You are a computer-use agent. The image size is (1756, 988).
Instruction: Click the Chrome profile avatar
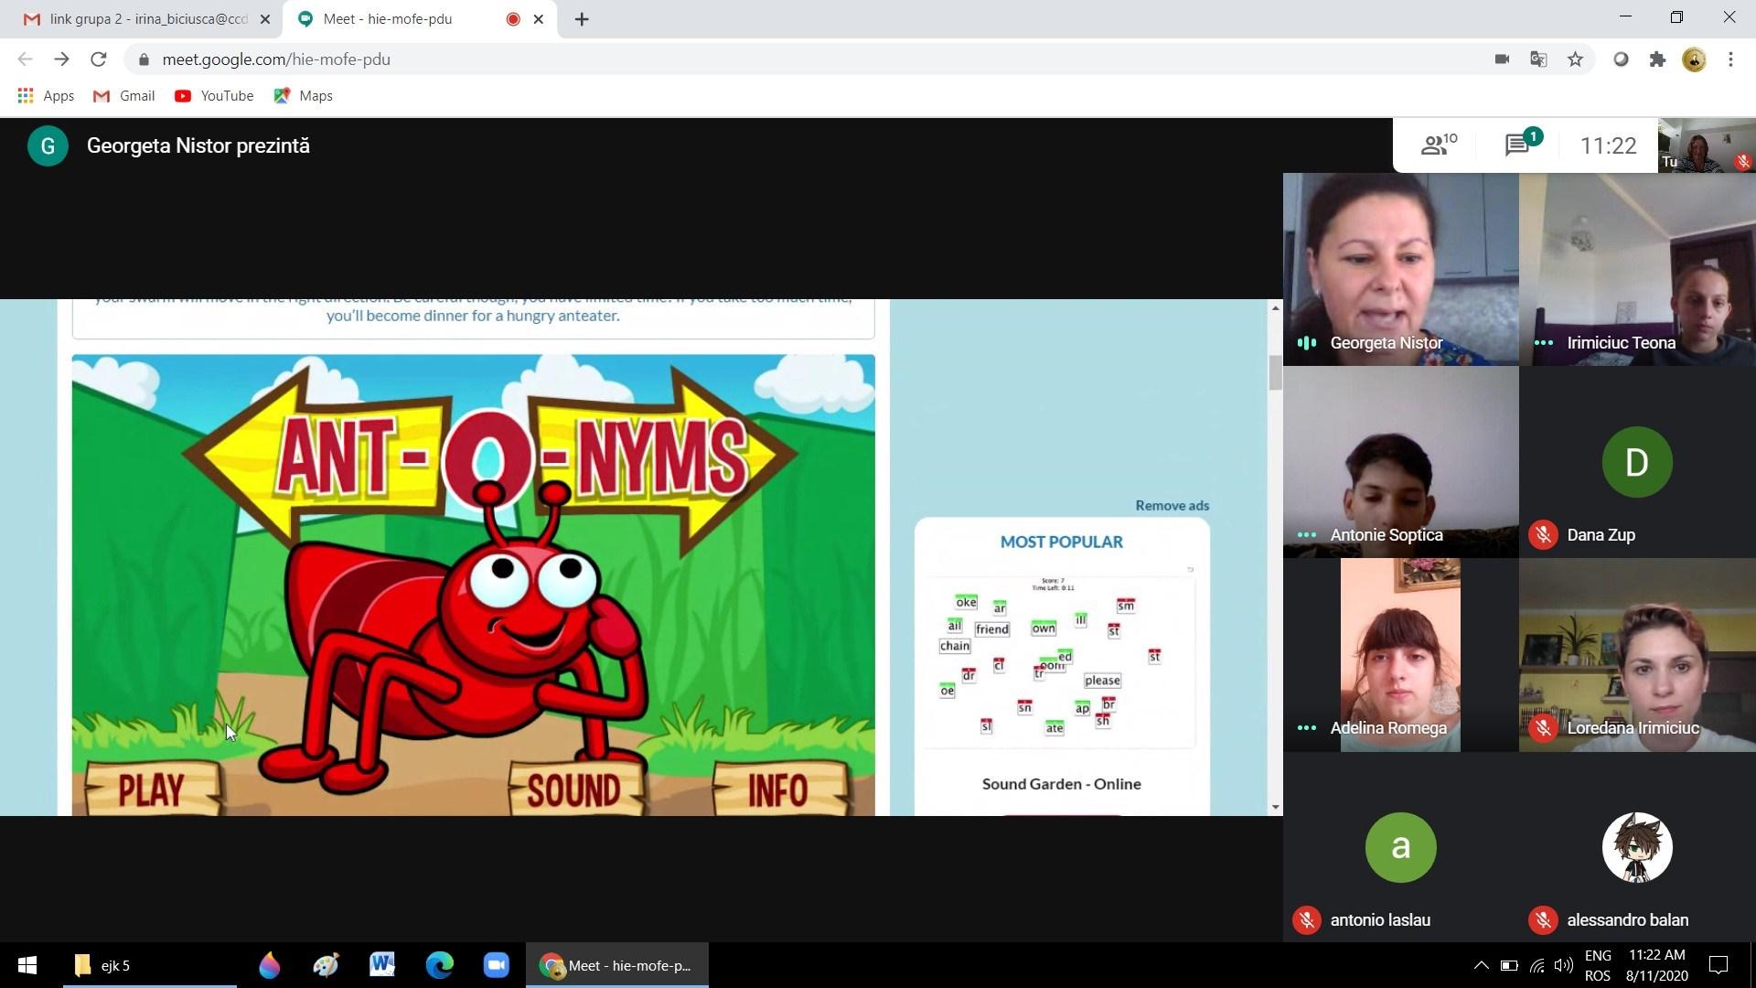point(1694,59)
